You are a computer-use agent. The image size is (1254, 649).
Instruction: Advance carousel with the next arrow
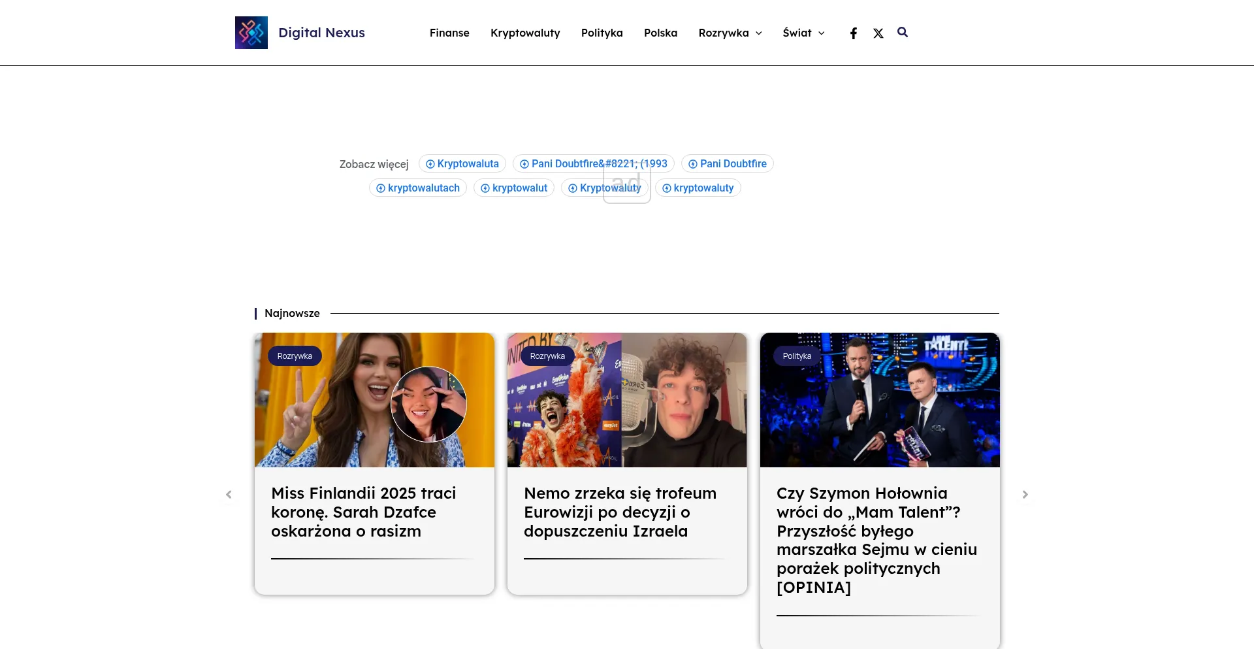[1025, 495]
